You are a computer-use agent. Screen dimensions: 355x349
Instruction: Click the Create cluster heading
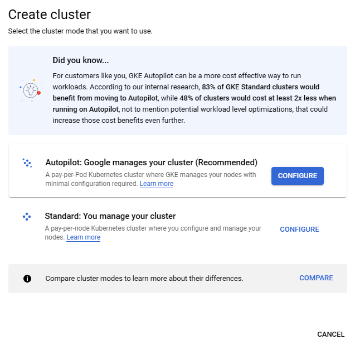coord(50,15)
